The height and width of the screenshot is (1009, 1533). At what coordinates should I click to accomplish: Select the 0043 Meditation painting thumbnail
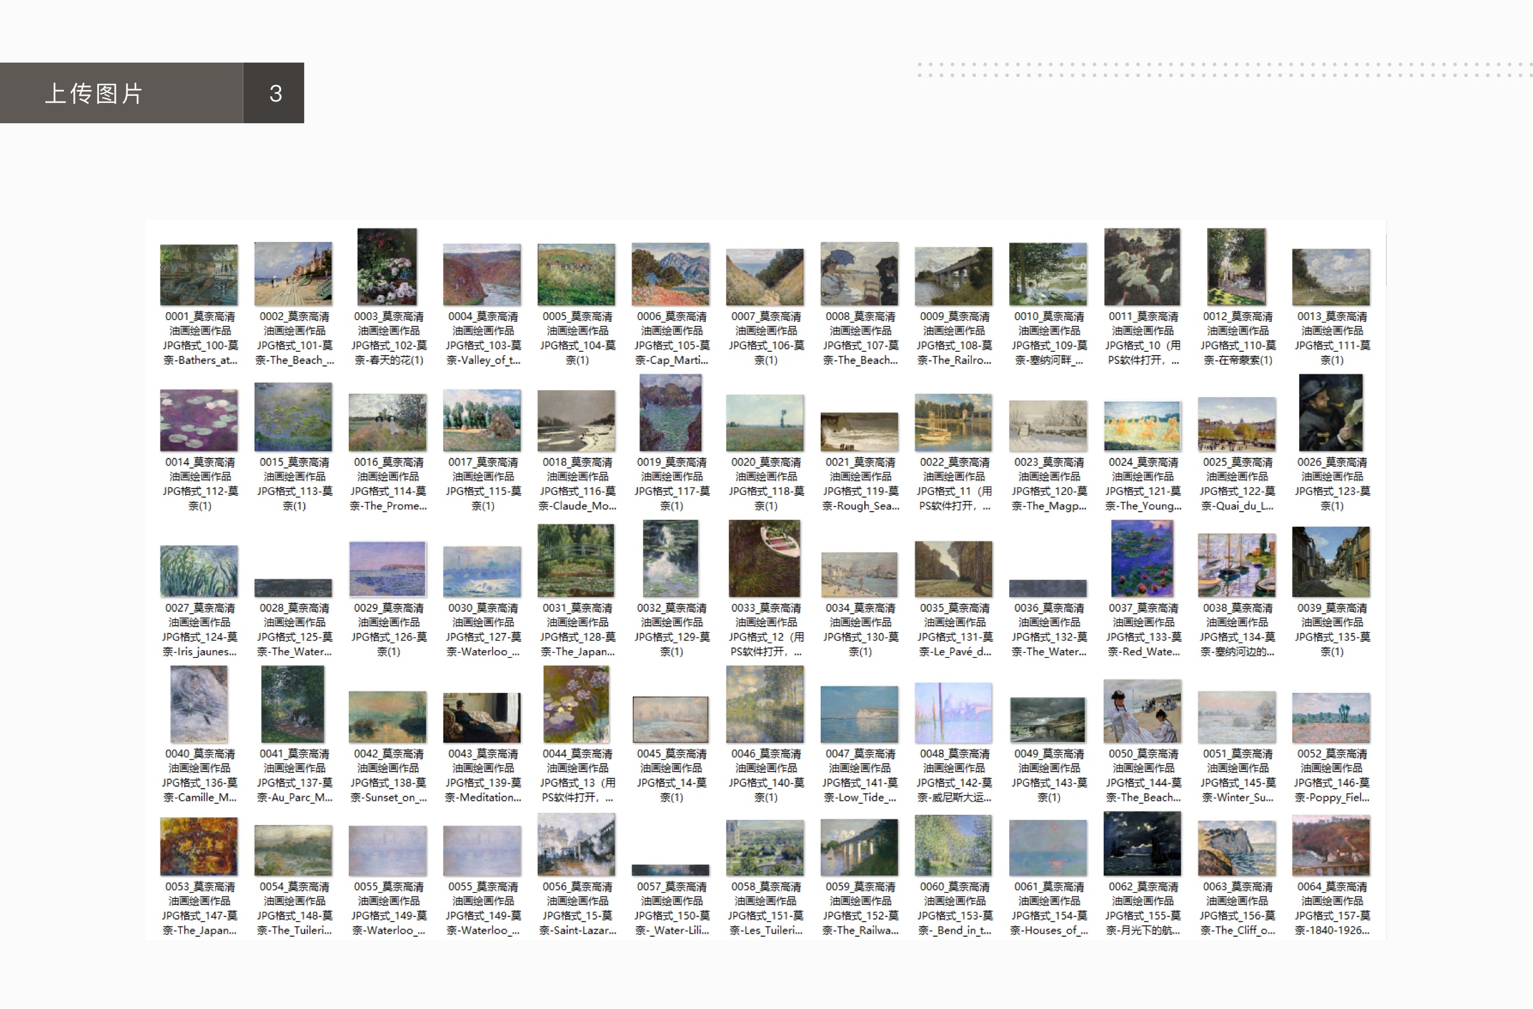(x=482, y=717)
